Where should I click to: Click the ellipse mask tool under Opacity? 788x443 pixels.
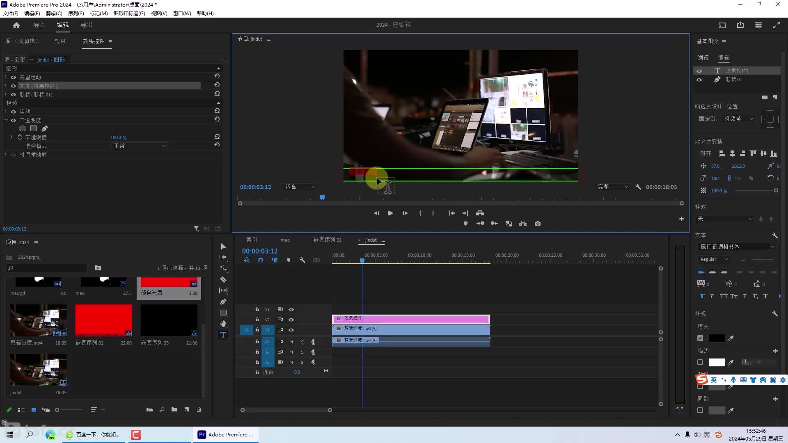[23, 128]
